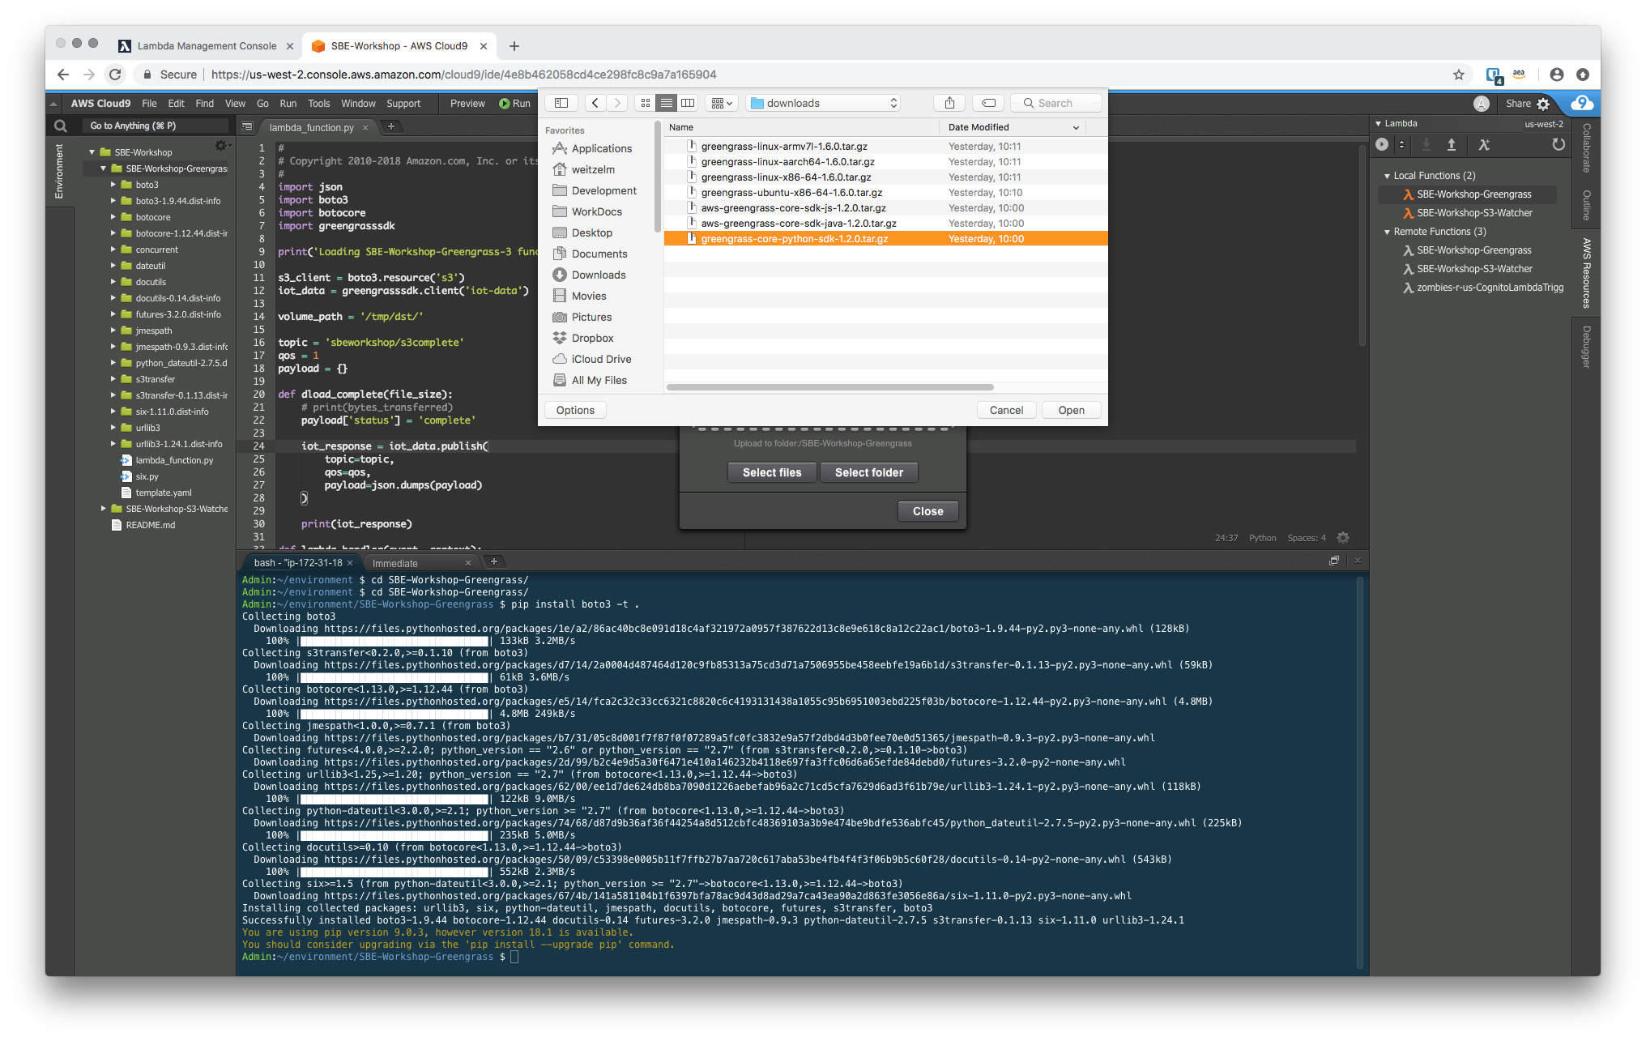Click the Chrome profile icon
Screen dimensions: 1646x1041
click(1556, 75)
